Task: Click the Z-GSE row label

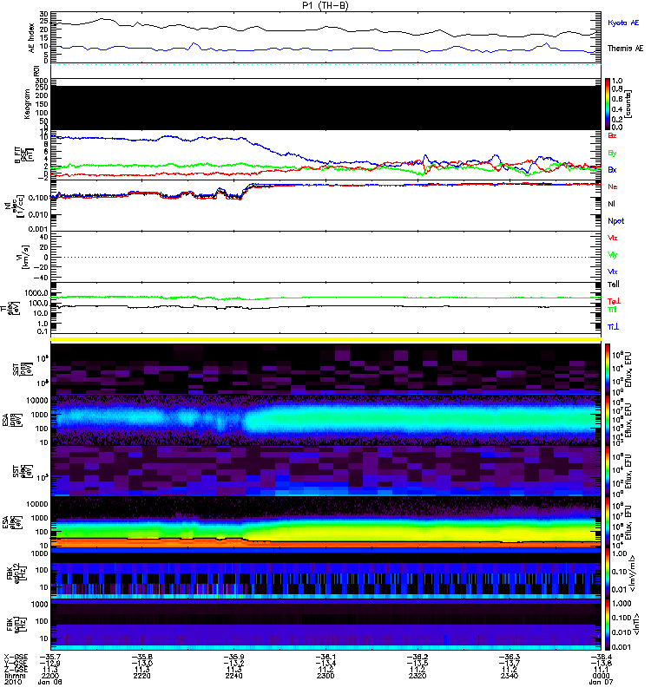Action: tap(15, 670)
